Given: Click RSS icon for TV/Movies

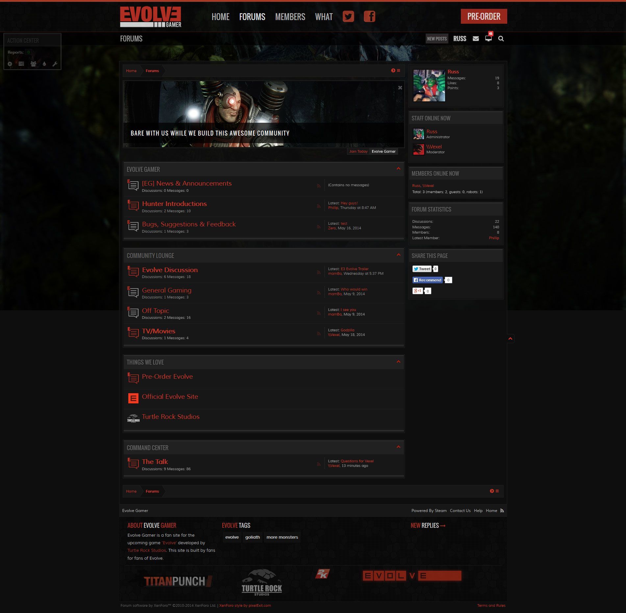Looking at the screenshot, I should click(x=318, y=334).
